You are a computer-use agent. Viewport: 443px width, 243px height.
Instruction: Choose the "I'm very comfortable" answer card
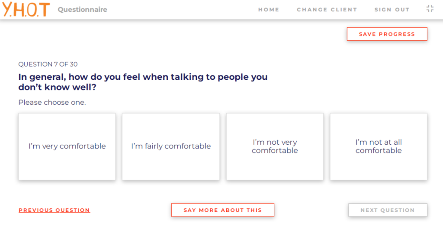pyautogui.click(x=67, y=146)
